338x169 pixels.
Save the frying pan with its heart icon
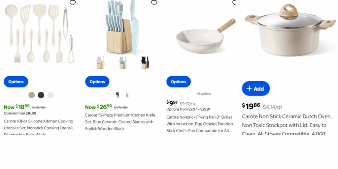pos(235,3)
